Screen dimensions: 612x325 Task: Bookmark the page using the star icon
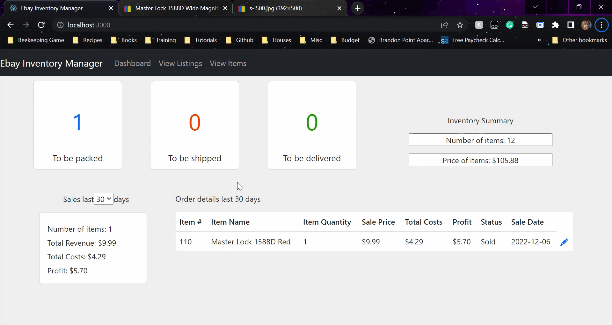coord(460,25)
